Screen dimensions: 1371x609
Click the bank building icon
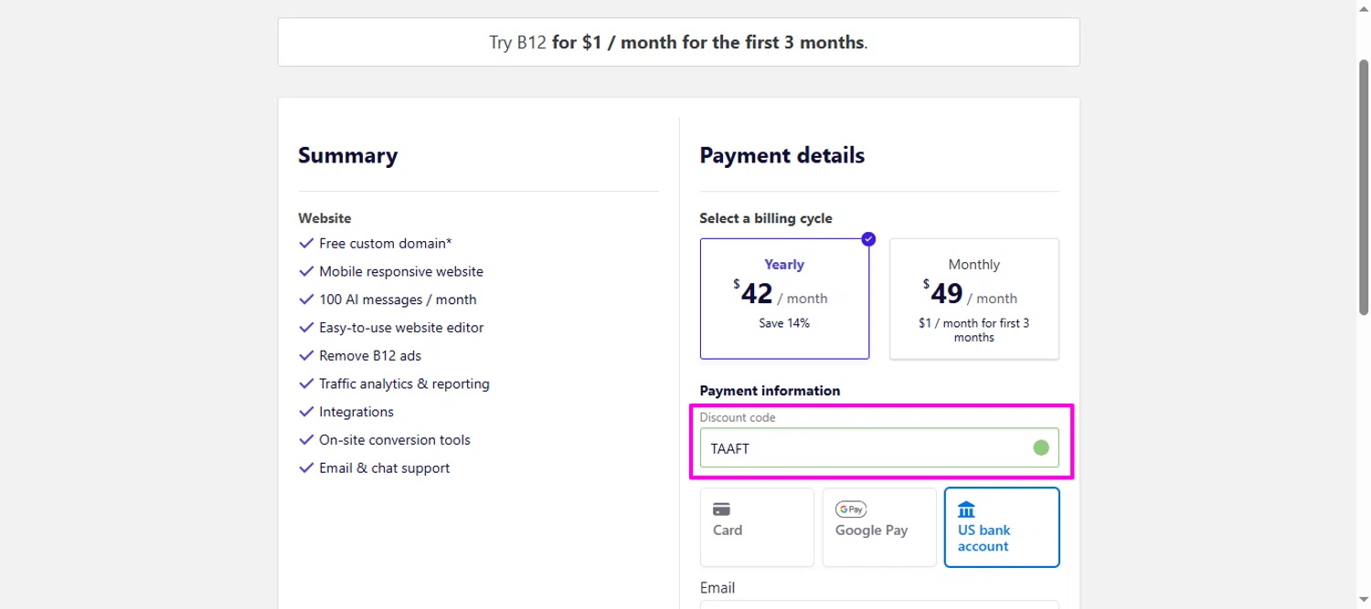click(966, 509)
